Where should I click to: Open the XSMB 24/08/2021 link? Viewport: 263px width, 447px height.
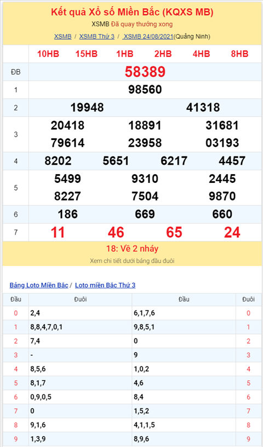tap(148, 36)
